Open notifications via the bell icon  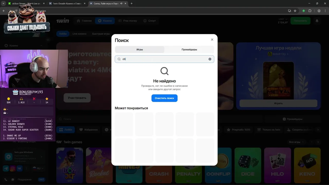(317, 21)
